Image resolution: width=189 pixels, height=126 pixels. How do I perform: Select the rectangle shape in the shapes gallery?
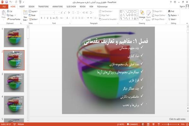tap(129, 12)
